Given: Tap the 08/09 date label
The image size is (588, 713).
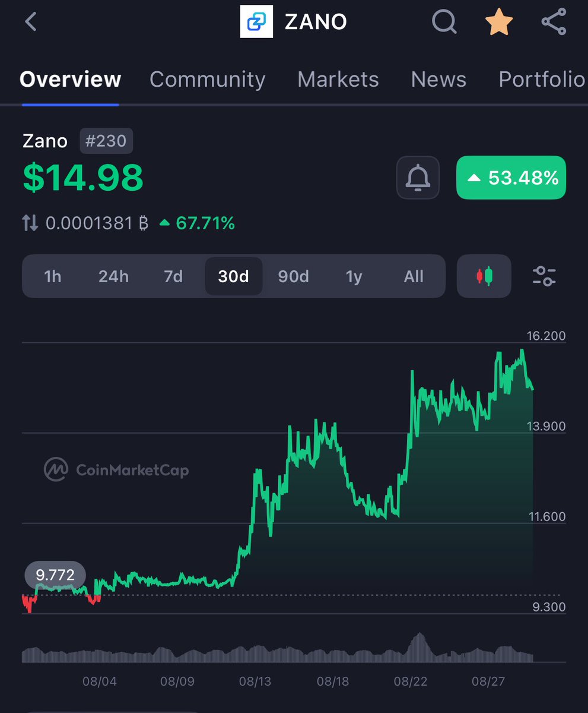Looking at the screenshot, I should (x=177, y=681).
